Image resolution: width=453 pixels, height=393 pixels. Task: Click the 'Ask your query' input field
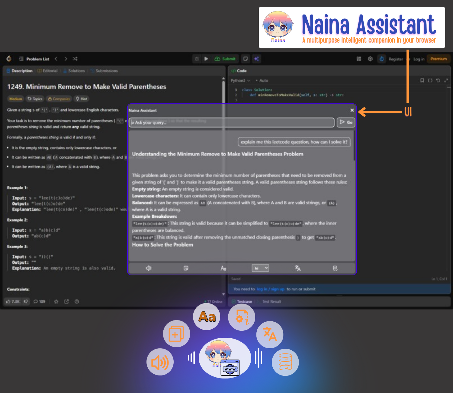pos(232,122)
